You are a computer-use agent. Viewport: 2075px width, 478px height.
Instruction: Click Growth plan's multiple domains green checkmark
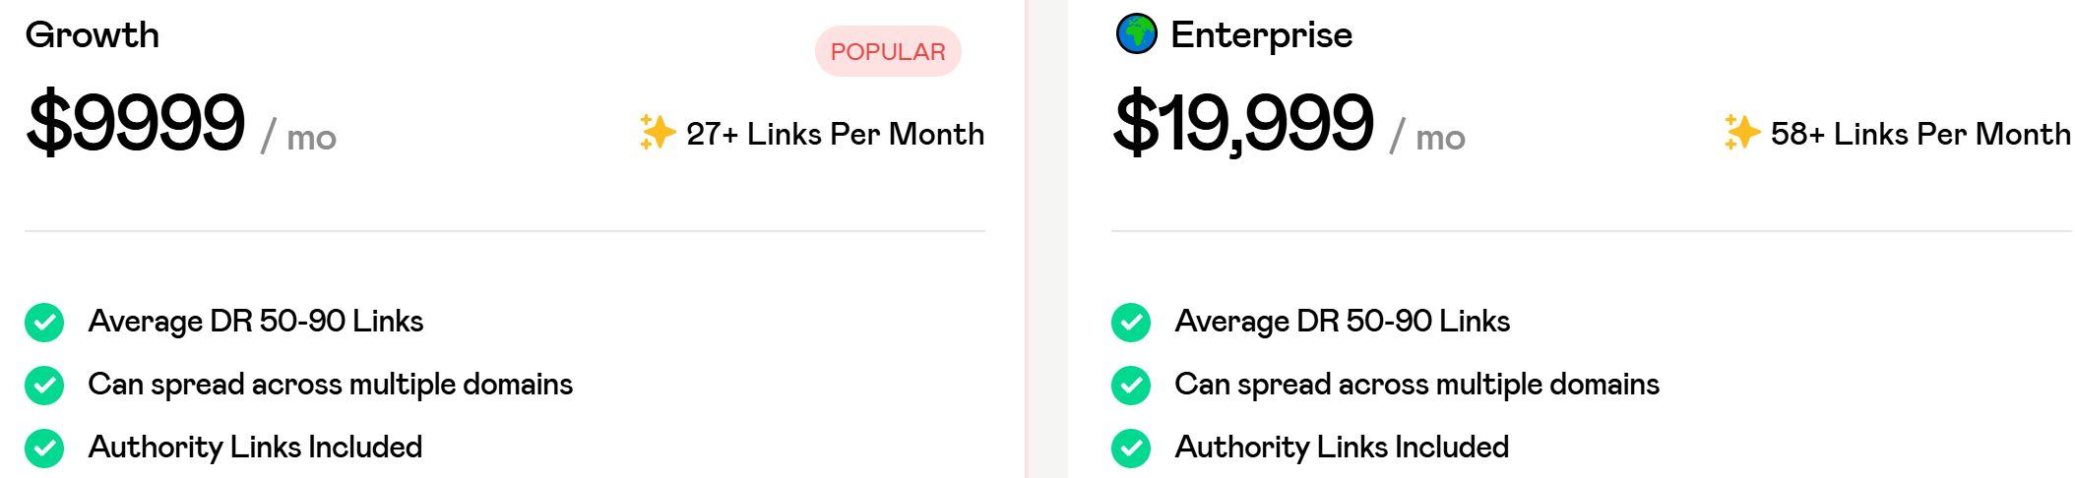(44, 385)
